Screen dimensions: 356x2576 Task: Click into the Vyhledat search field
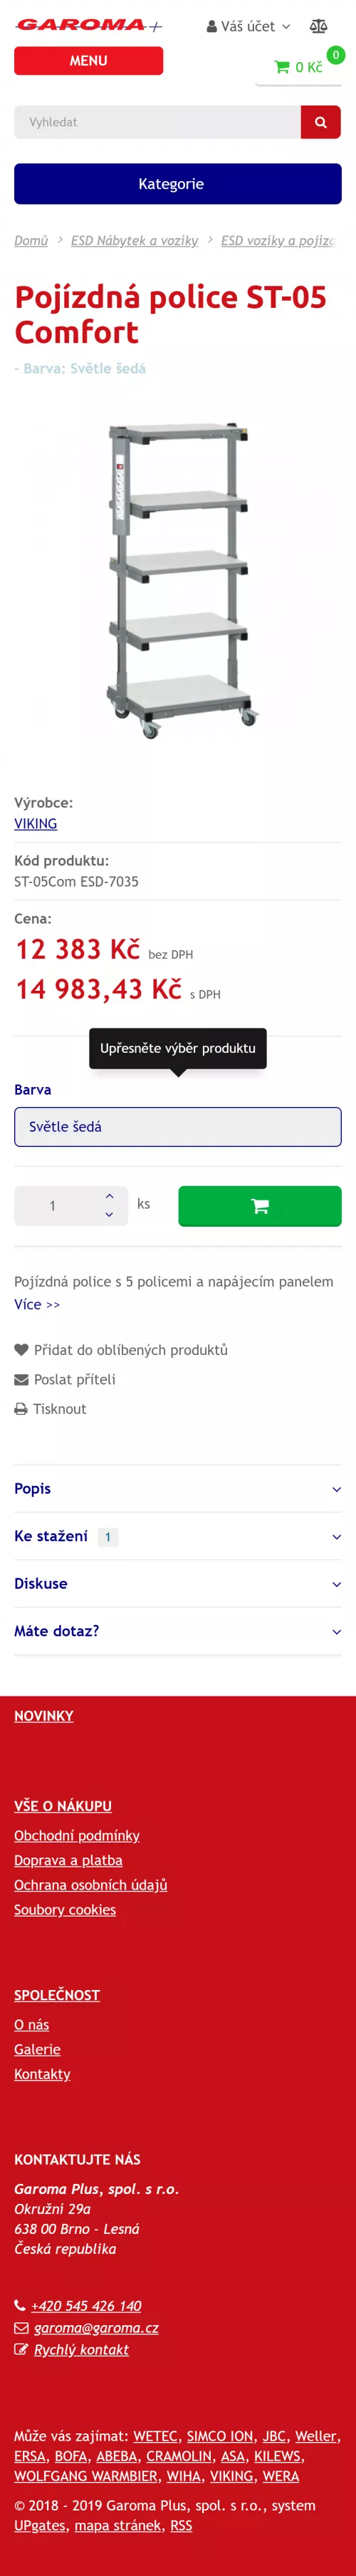[x=157, y=122]
